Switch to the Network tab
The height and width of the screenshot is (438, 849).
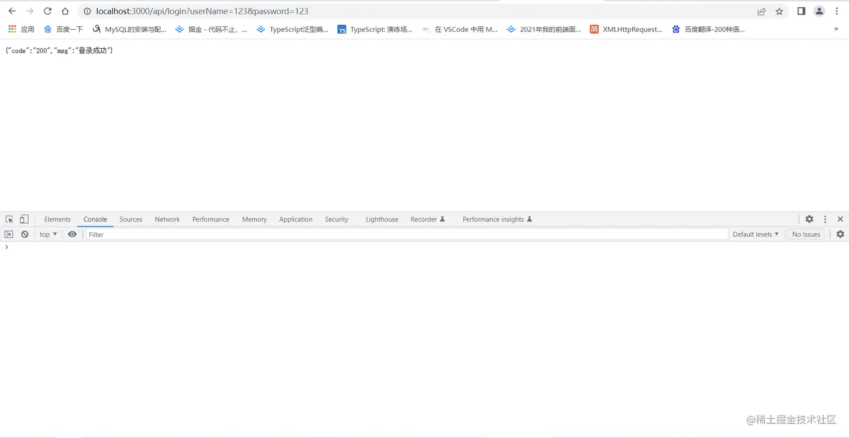click(x=167, y=219)
